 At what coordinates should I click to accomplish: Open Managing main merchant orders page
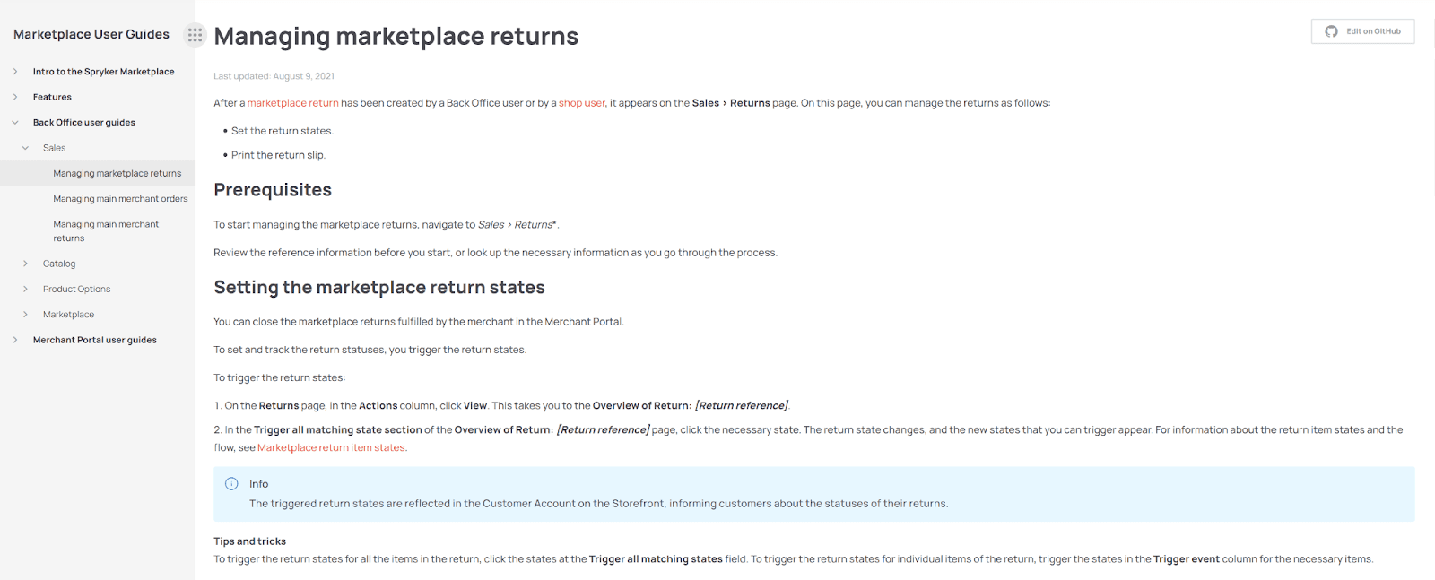(120, 198)
